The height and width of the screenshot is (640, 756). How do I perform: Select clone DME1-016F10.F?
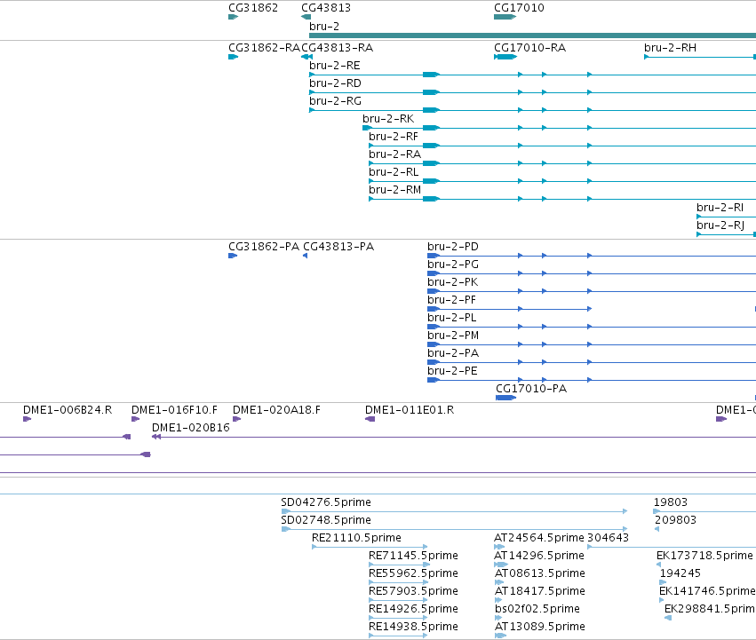[136, 419]
